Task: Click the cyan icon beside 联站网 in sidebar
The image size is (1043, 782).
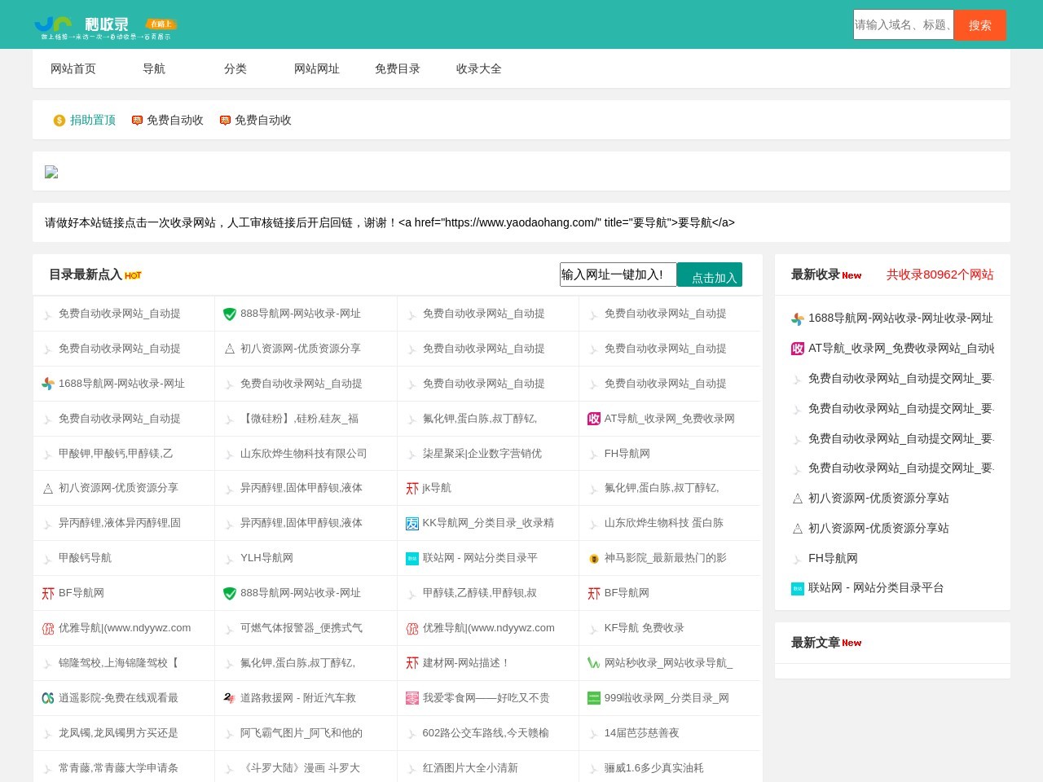Action: (798, 588)
